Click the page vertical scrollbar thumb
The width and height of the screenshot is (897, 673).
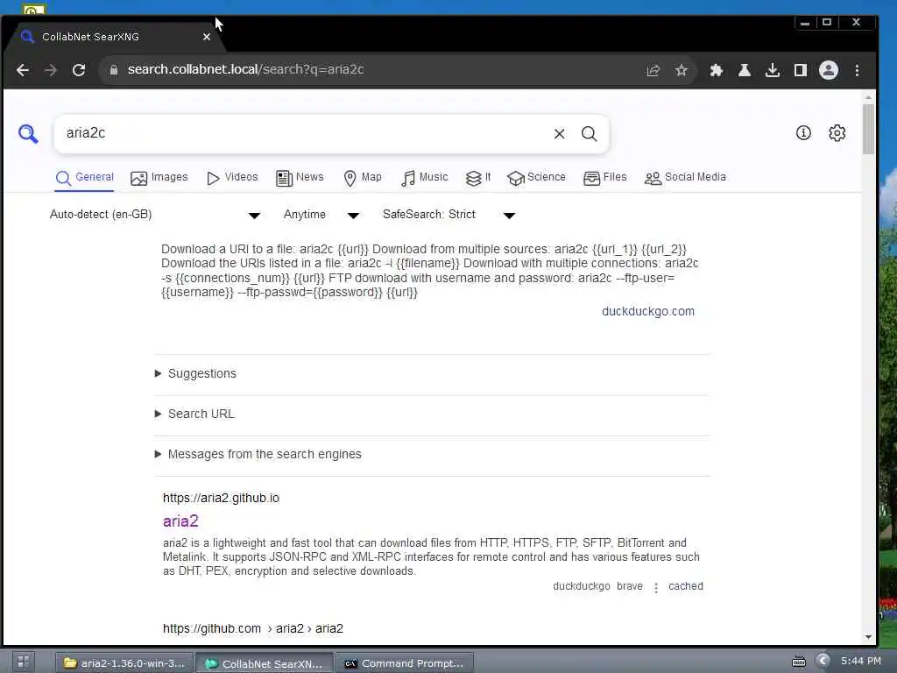pyautogui.click(x=868, y=130)
